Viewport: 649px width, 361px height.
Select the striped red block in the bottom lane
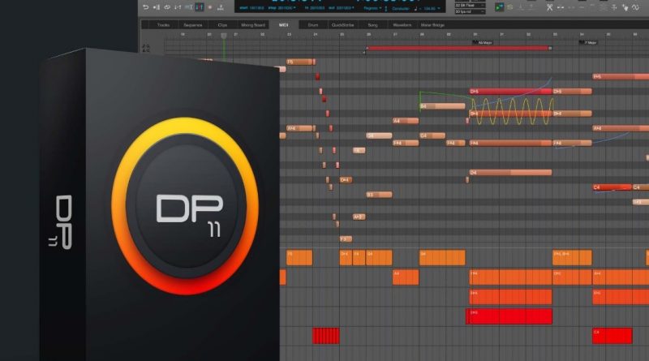pos(326,336)
